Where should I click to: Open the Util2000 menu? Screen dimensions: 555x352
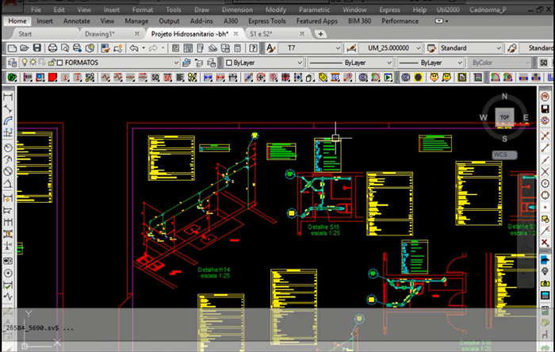(x=448, y=10)
